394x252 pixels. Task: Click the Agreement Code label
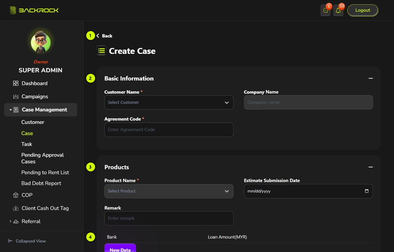(122, 119)
